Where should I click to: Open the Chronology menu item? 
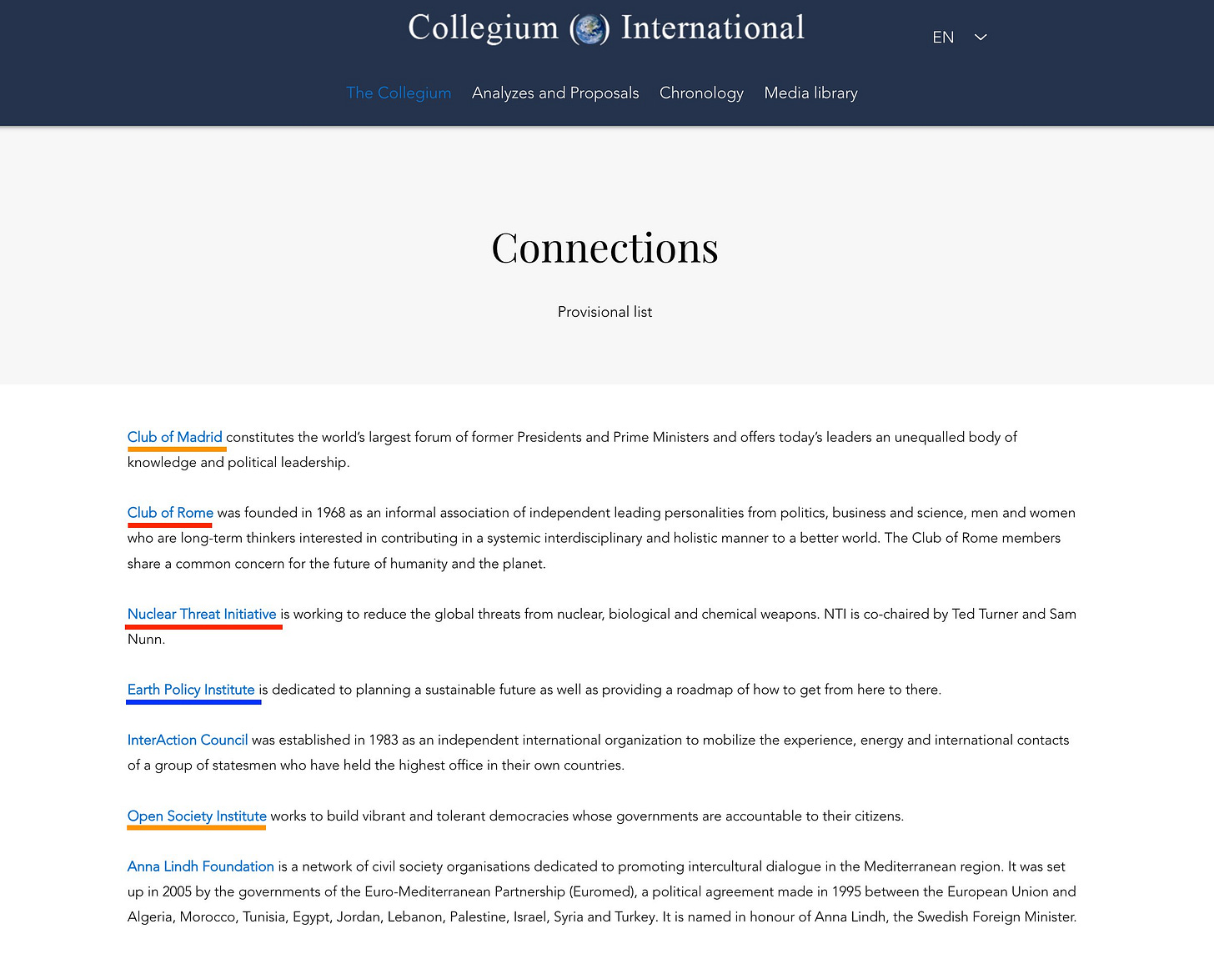[701, 93]
